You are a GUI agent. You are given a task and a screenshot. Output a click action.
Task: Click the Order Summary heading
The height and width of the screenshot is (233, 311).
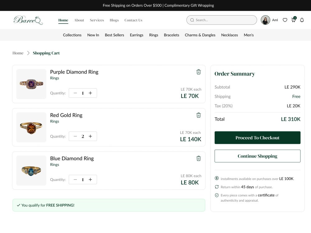[x=234, y=74]
